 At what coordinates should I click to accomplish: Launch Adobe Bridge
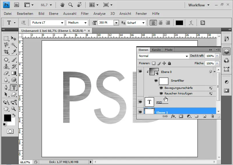click(17, 5)
